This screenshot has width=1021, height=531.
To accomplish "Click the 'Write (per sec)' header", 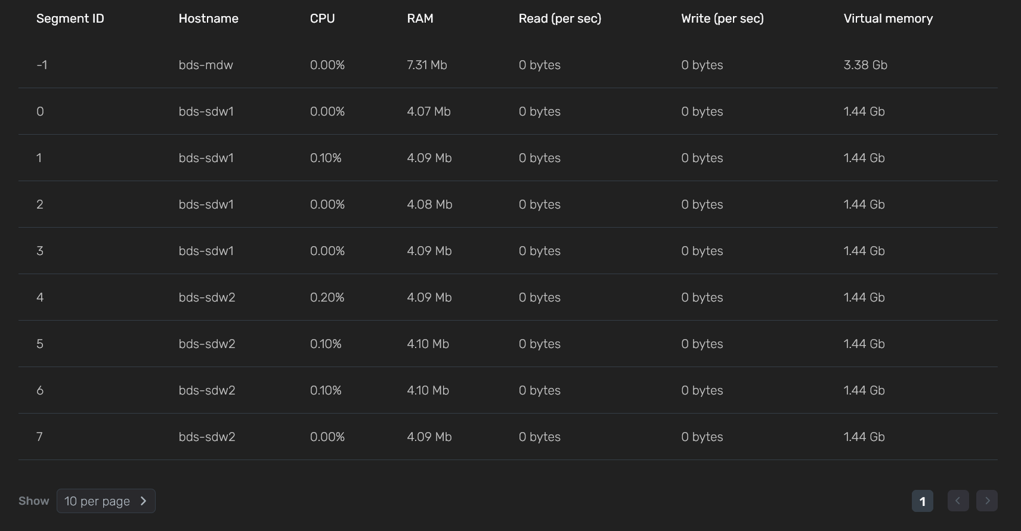I will (x=722, y=18).
